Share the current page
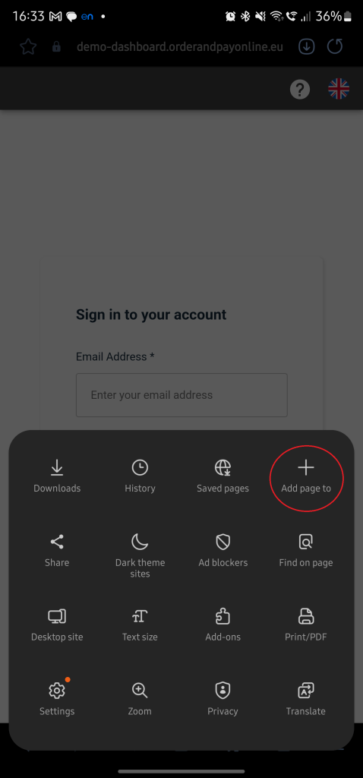Image resolution: width=363 pixels, height=778 pixels. coord(57,551)
